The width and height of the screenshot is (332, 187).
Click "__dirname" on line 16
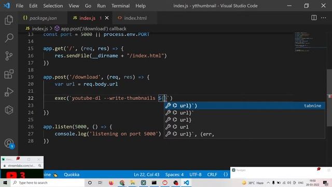[105, 56]
